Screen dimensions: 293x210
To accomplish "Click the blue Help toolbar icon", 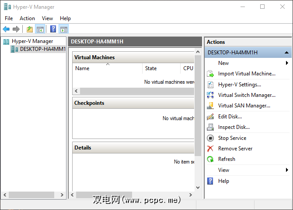I will point(53,29).
